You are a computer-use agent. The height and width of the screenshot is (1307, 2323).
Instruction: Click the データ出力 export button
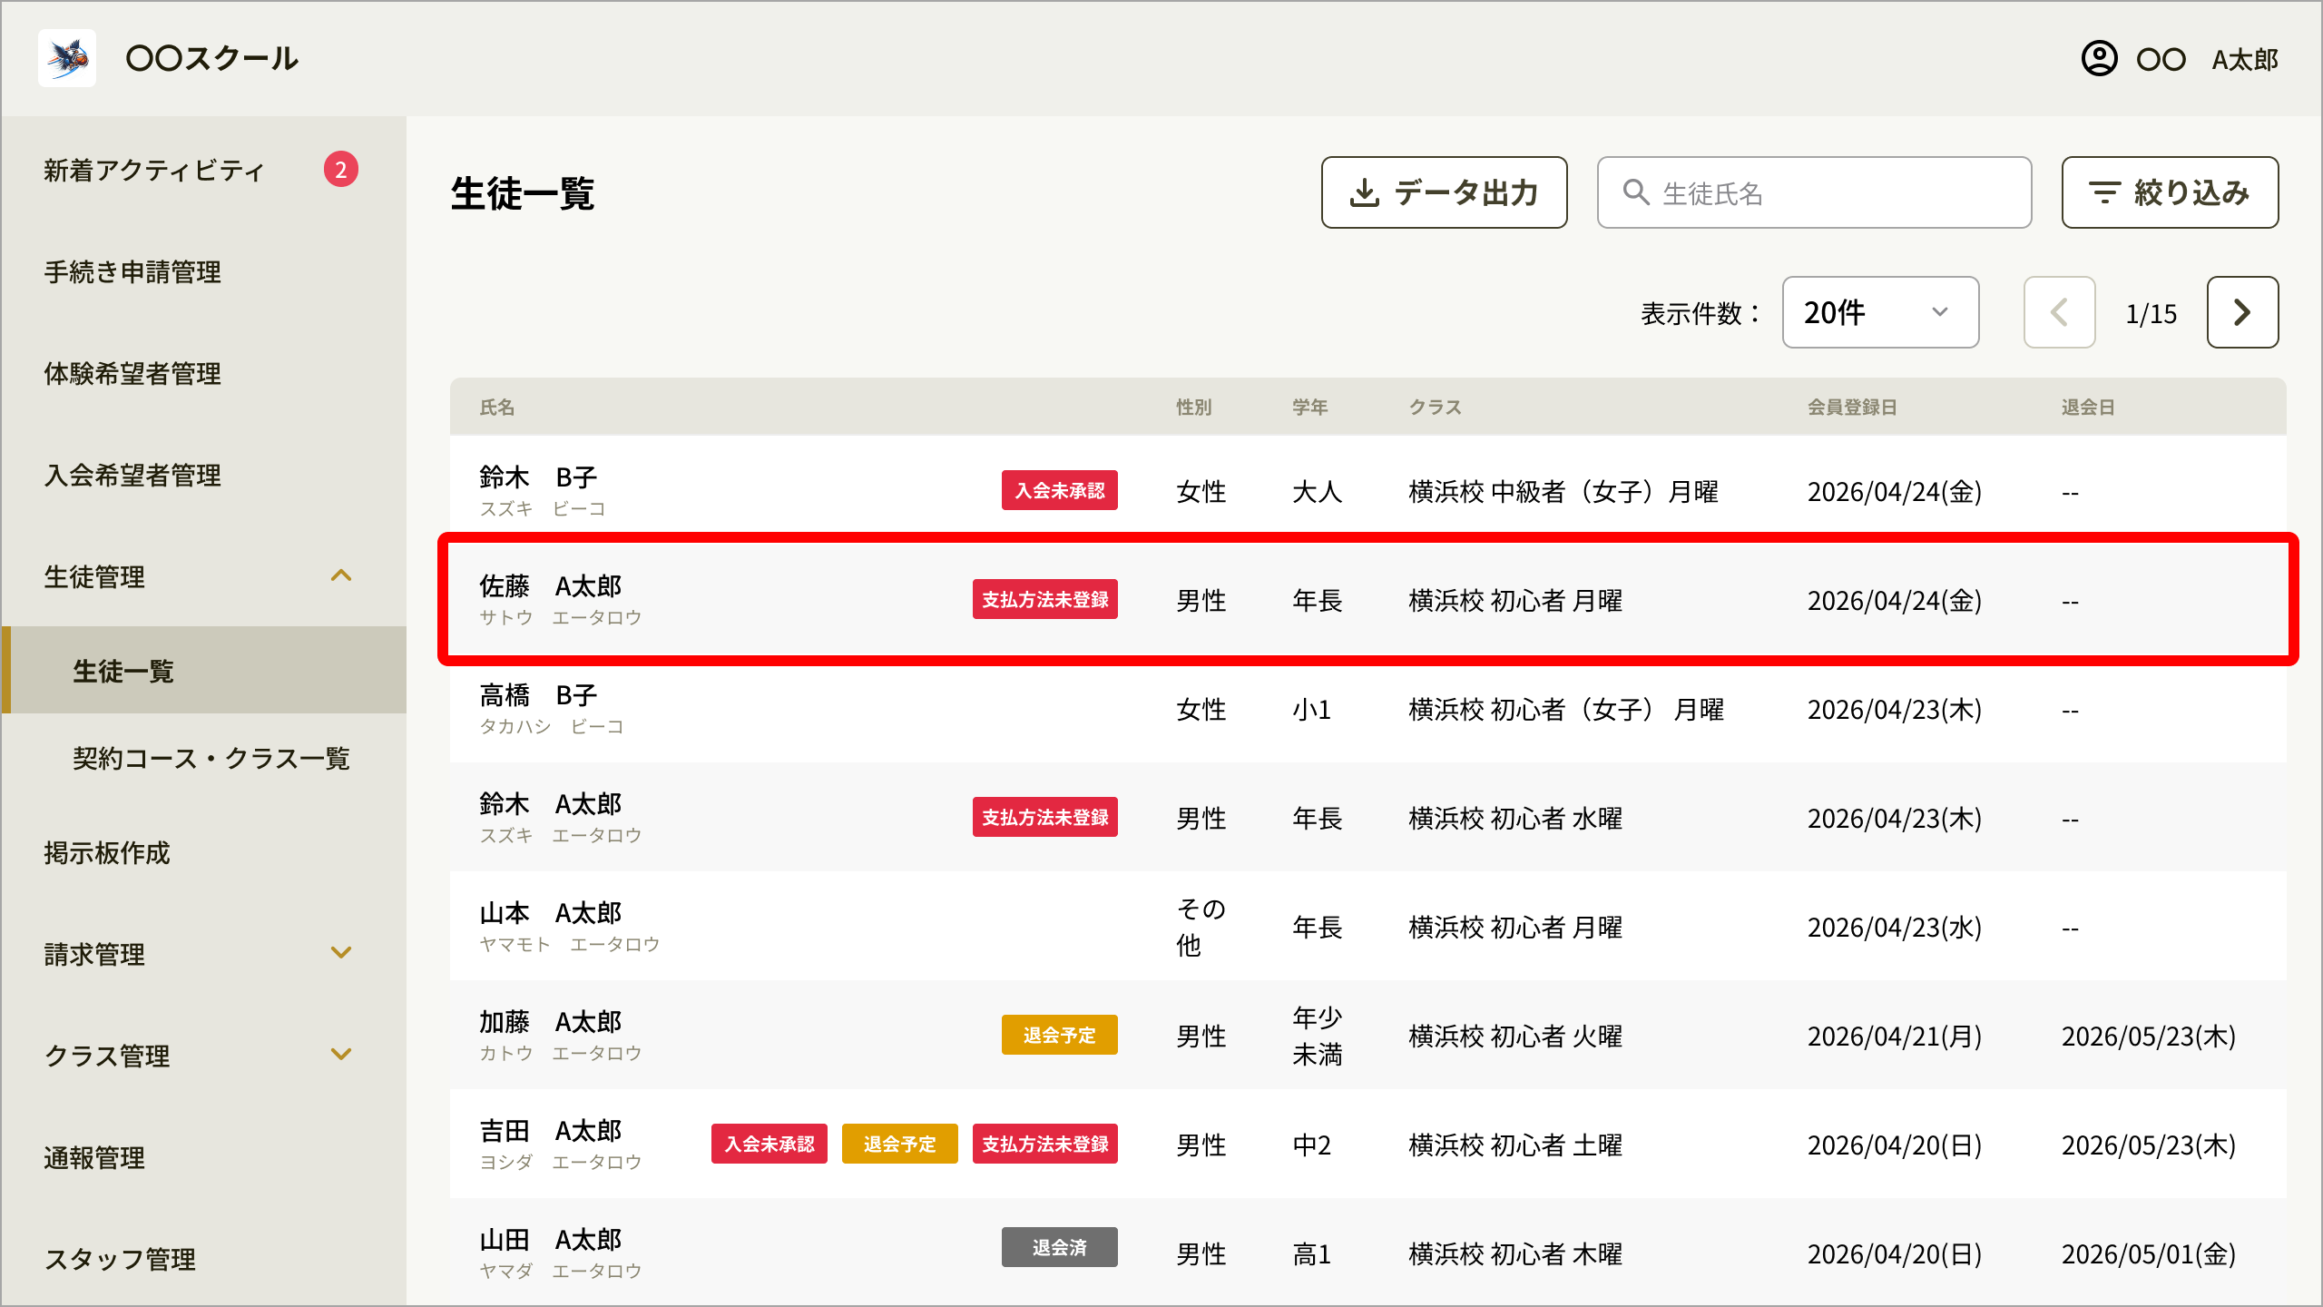point(1444,192)
